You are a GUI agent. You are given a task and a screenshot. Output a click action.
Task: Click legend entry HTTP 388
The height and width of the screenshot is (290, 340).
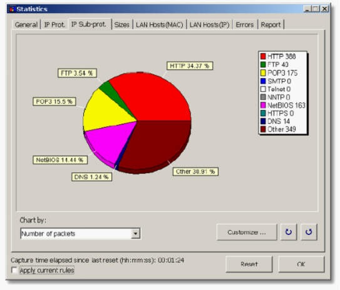click(278, 56)
